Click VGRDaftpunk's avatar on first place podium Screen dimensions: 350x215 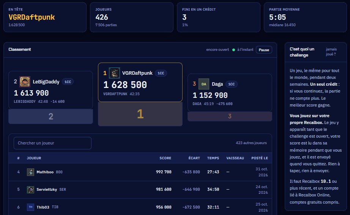(x=114, y=73)
